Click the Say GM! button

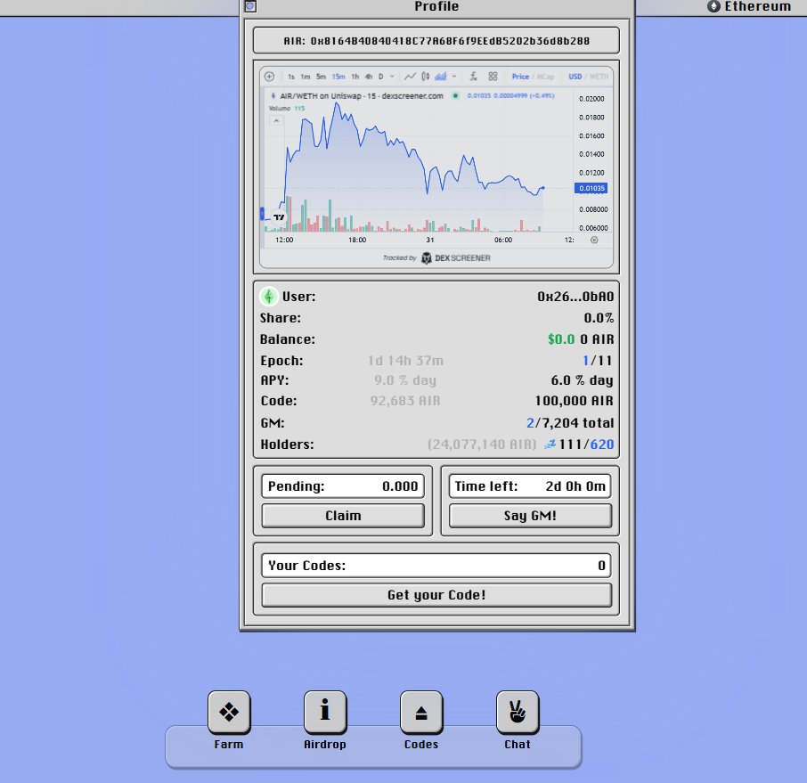530,516
